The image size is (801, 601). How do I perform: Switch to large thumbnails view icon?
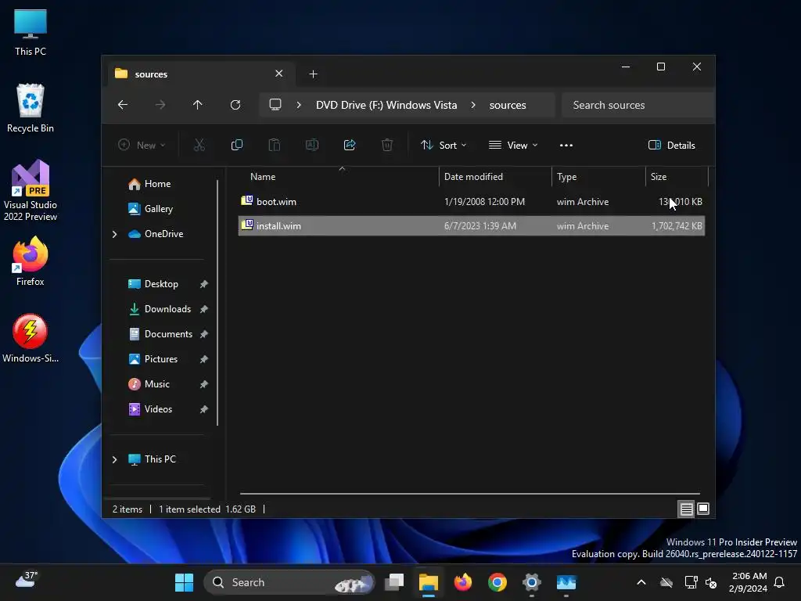[x=703, y=509]
